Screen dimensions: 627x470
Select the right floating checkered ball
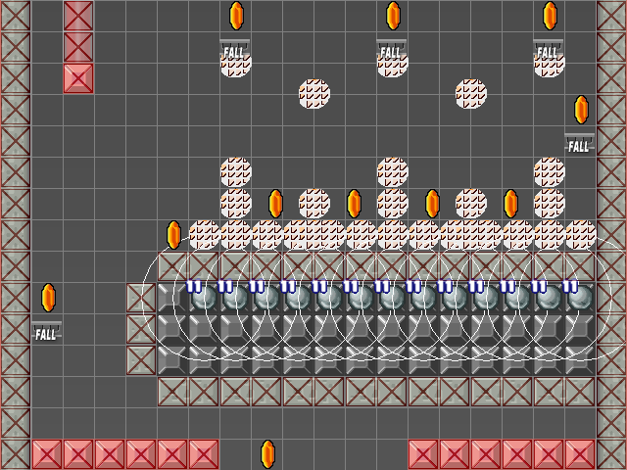[x=471, y=94]
